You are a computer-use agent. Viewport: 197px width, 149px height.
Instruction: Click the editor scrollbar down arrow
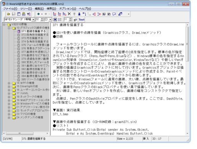point(187,133)
